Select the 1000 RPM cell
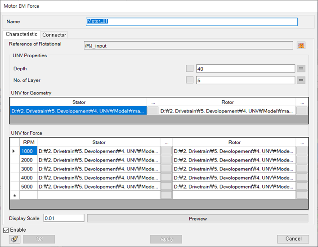Image resolution: width=318 pixels, height=247 pixels. coord(28,151)
